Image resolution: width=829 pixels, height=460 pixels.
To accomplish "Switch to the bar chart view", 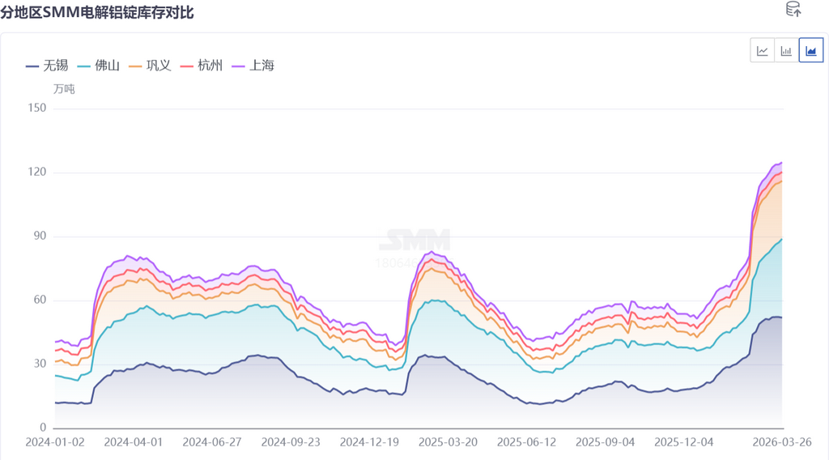I will click(786, 50).
